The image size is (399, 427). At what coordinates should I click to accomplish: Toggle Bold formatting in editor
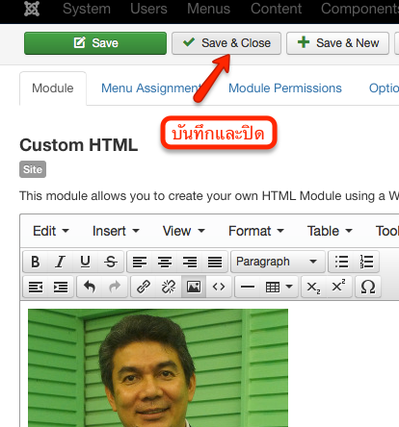pos(36,262)
